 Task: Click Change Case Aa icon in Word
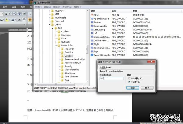(x=2, y=20)
